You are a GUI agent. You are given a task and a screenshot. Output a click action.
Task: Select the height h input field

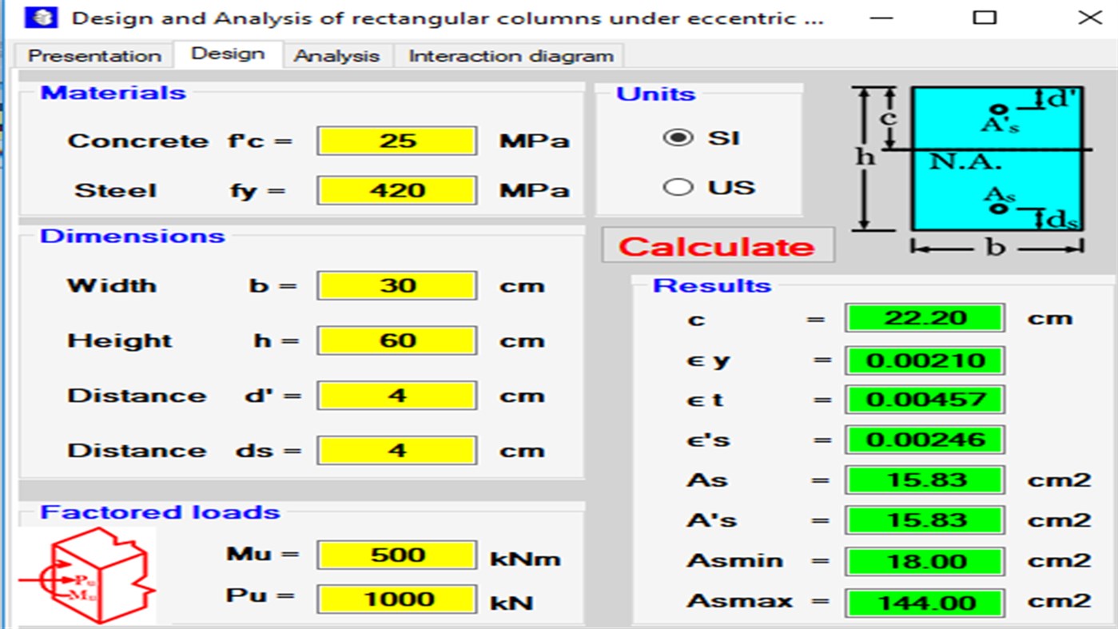point(396,340)
